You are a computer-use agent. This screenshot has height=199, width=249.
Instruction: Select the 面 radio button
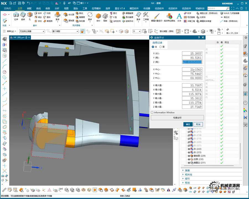[160, 47]
